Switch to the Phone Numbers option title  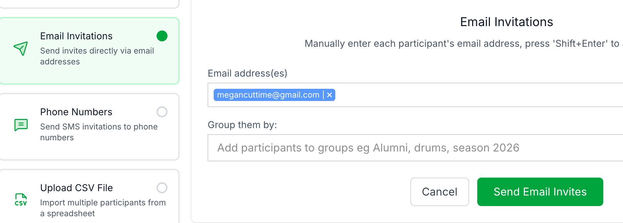76,112
